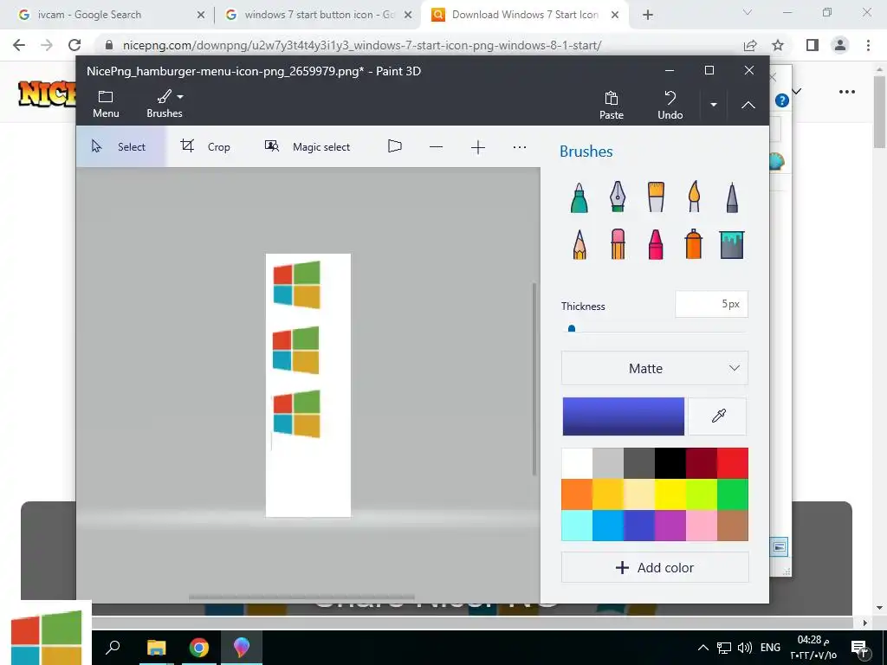Viewport: 887px width, 665px height.
Task: Choose the pure yellow color swatch
Action: 670,494
